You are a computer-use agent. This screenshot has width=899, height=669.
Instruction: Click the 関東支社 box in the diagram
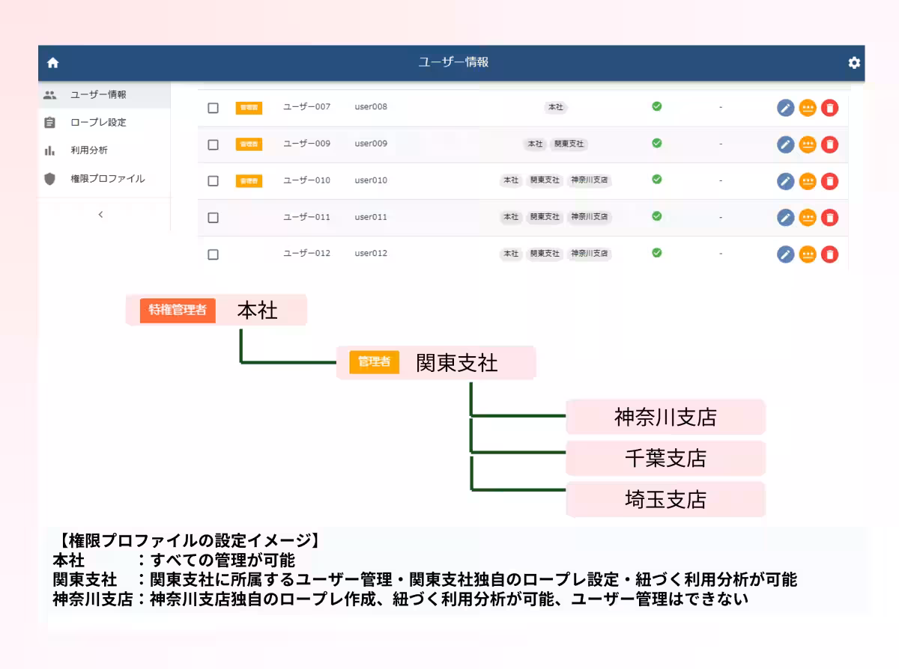point(436,363)
